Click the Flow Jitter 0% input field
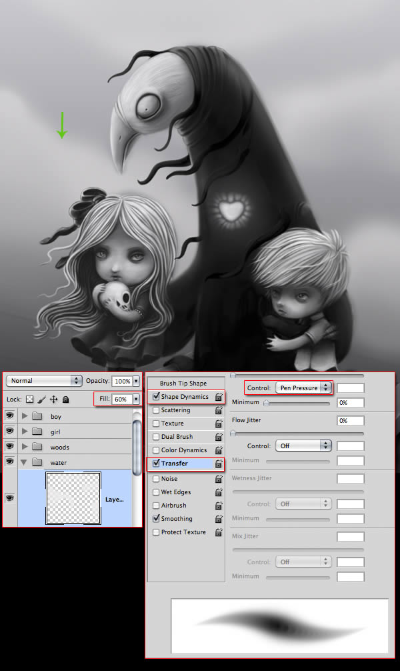The height and width of the screenshot is (671, 400). 351,421
